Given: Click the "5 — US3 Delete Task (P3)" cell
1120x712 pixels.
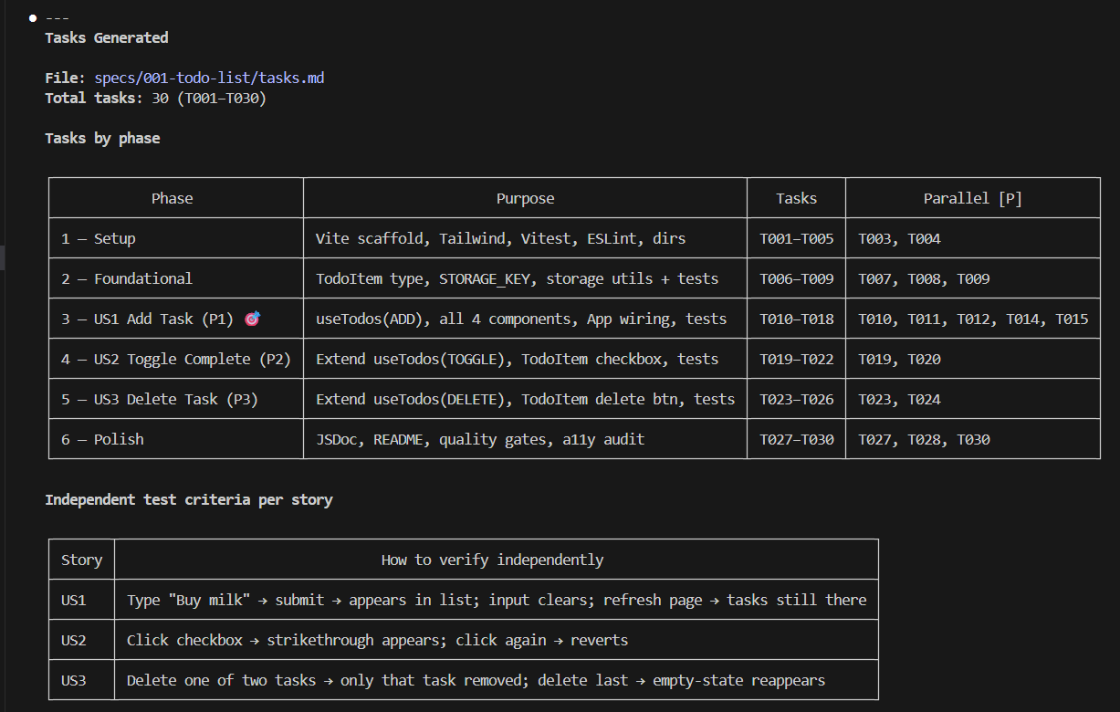Looking at the screenshot, I should 160,399.
